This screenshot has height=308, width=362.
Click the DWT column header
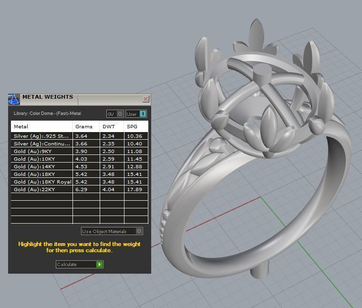[112, 126]
